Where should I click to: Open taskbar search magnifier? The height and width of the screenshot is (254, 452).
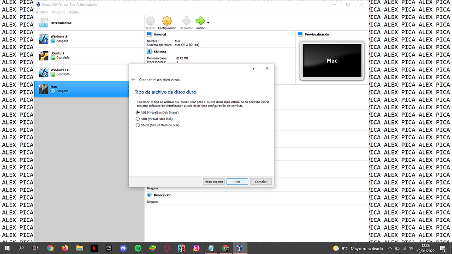(21, 248)
